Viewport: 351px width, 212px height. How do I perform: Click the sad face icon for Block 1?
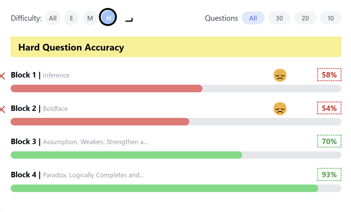[x=280, y=75]
